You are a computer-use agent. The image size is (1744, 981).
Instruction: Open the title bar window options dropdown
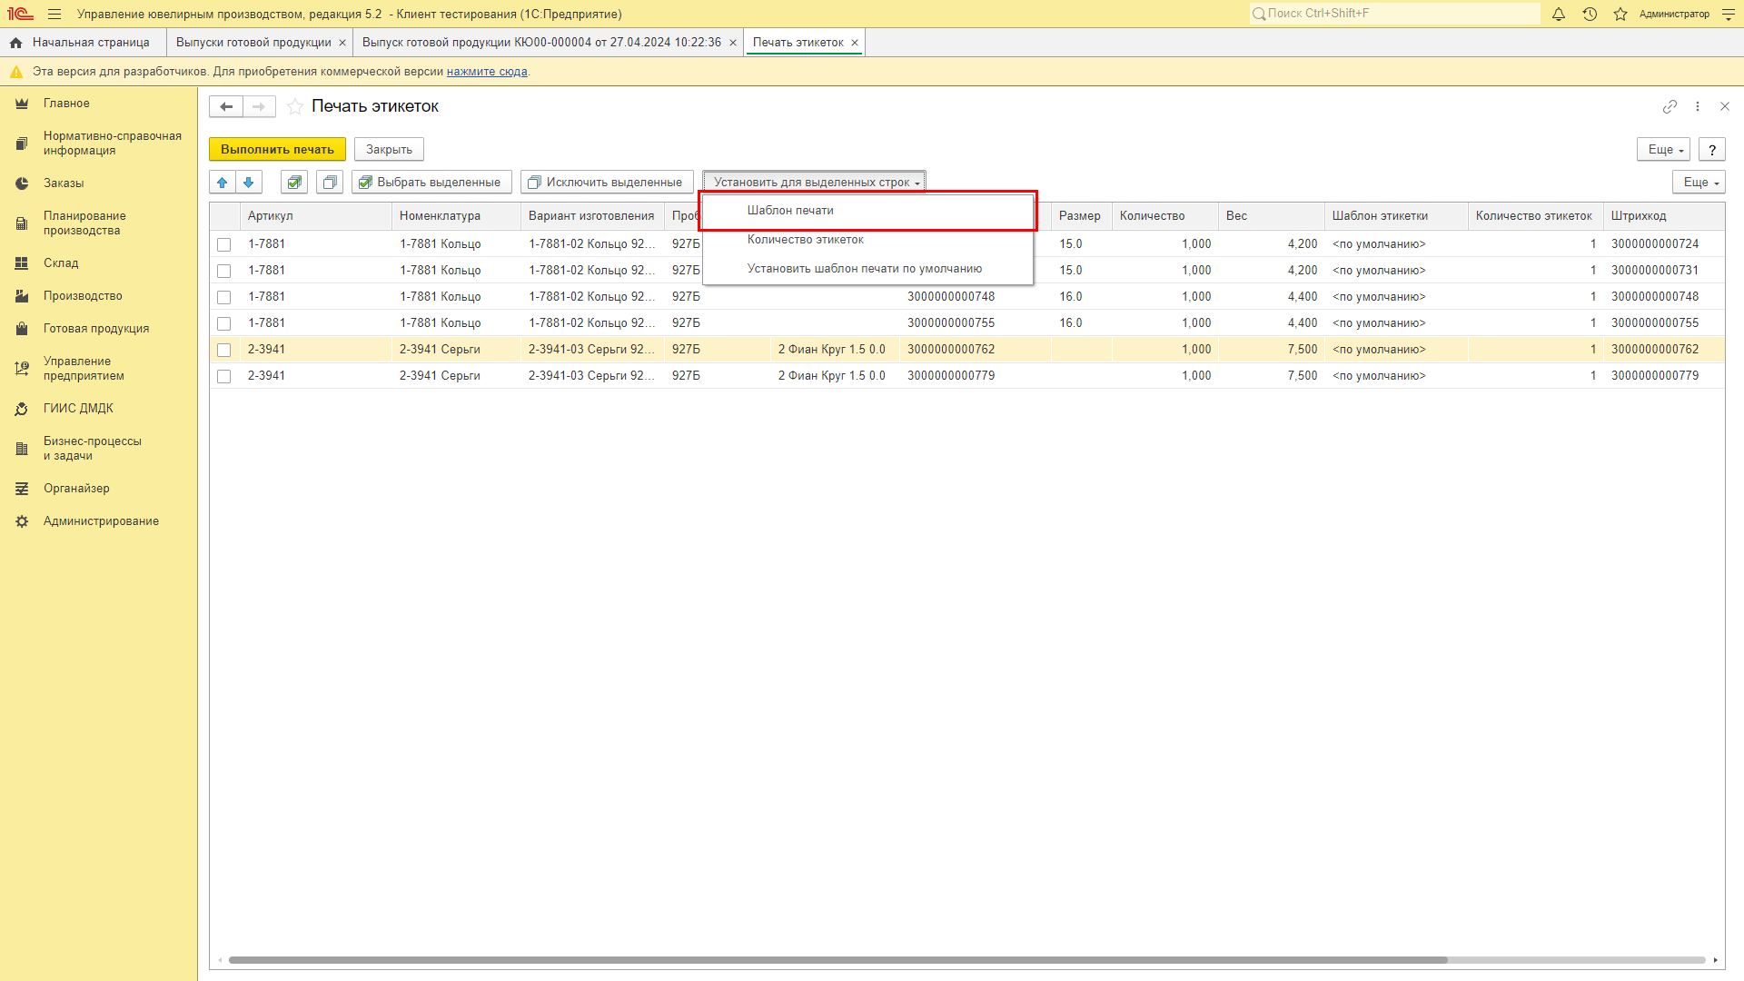pyautogui.click(x=1729, y=14)
